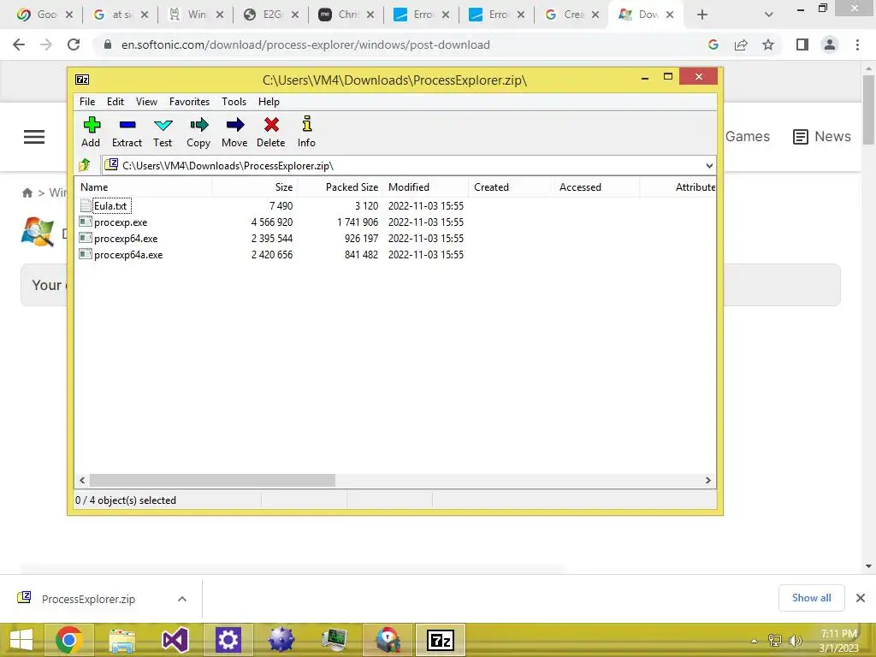
Task: Click the packed size value 926 197
Action: tap(361, 239)
